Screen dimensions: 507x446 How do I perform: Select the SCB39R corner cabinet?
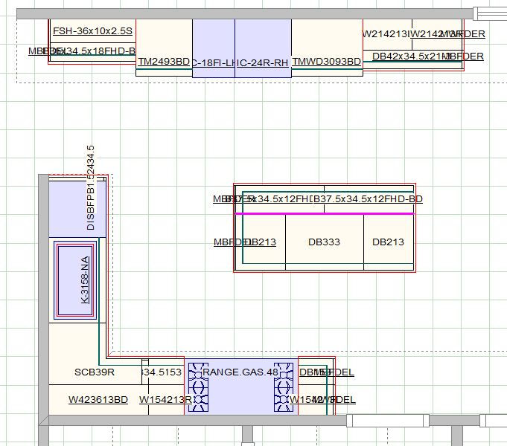click(95, 372)
